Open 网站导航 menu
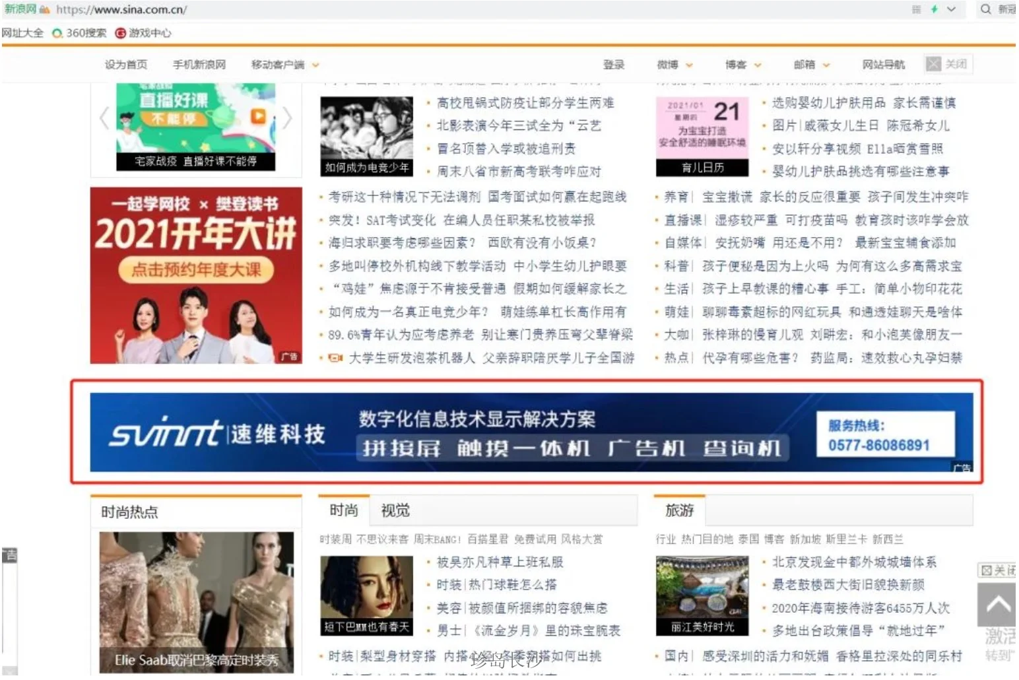 (x=884, y=65)
